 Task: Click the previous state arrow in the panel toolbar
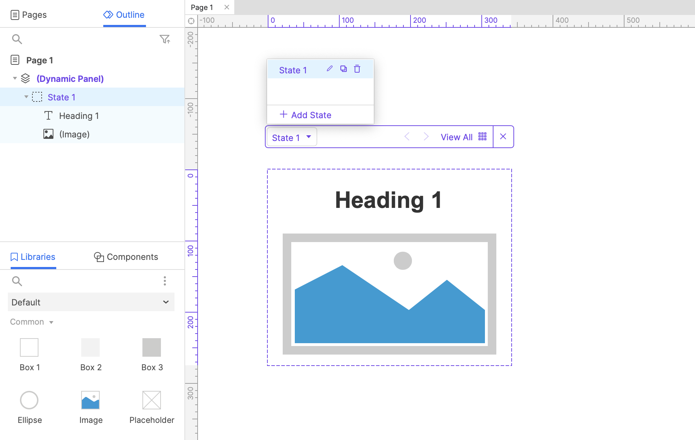[407, 136]
